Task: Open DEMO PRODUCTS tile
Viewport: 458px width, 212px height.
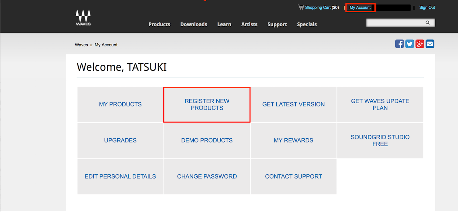Action: pos(207,140)
